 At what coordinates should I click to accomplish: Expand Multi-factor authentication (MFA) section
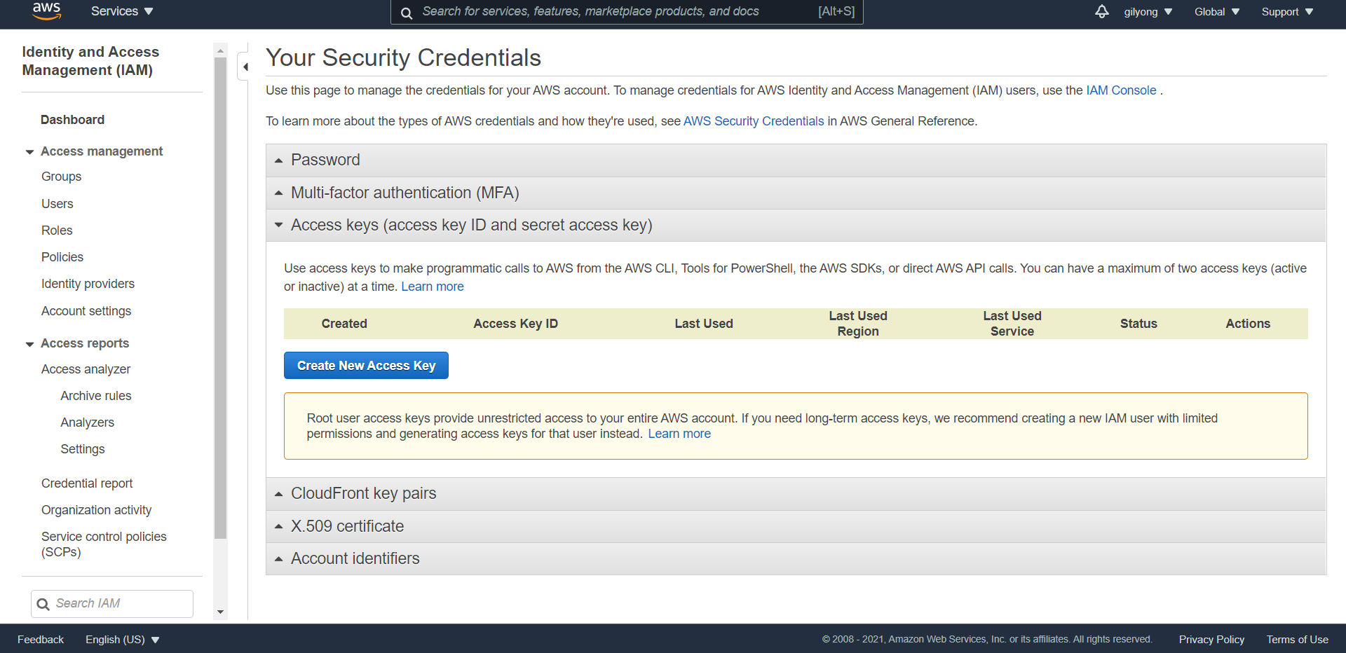[405, 193]
